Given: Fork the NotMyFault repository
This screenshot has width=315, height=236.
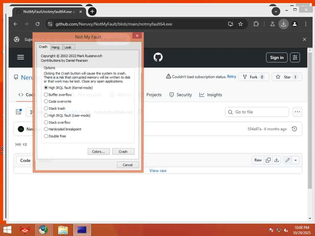Looking at the screenshot, I should [x=253, y=77].
